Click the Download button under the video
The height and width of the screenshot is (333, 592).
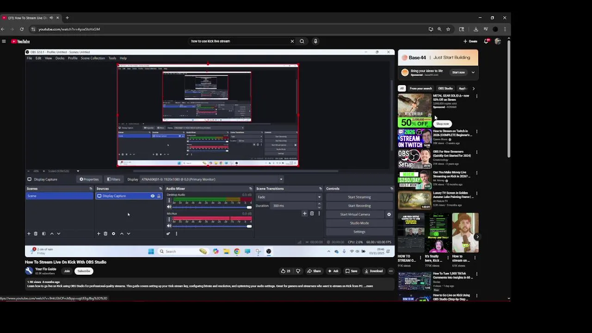coord(374,271)
